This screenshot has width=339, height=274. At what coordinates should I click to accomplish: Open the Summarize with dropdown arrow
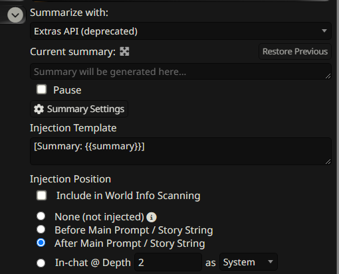(324, 31)
